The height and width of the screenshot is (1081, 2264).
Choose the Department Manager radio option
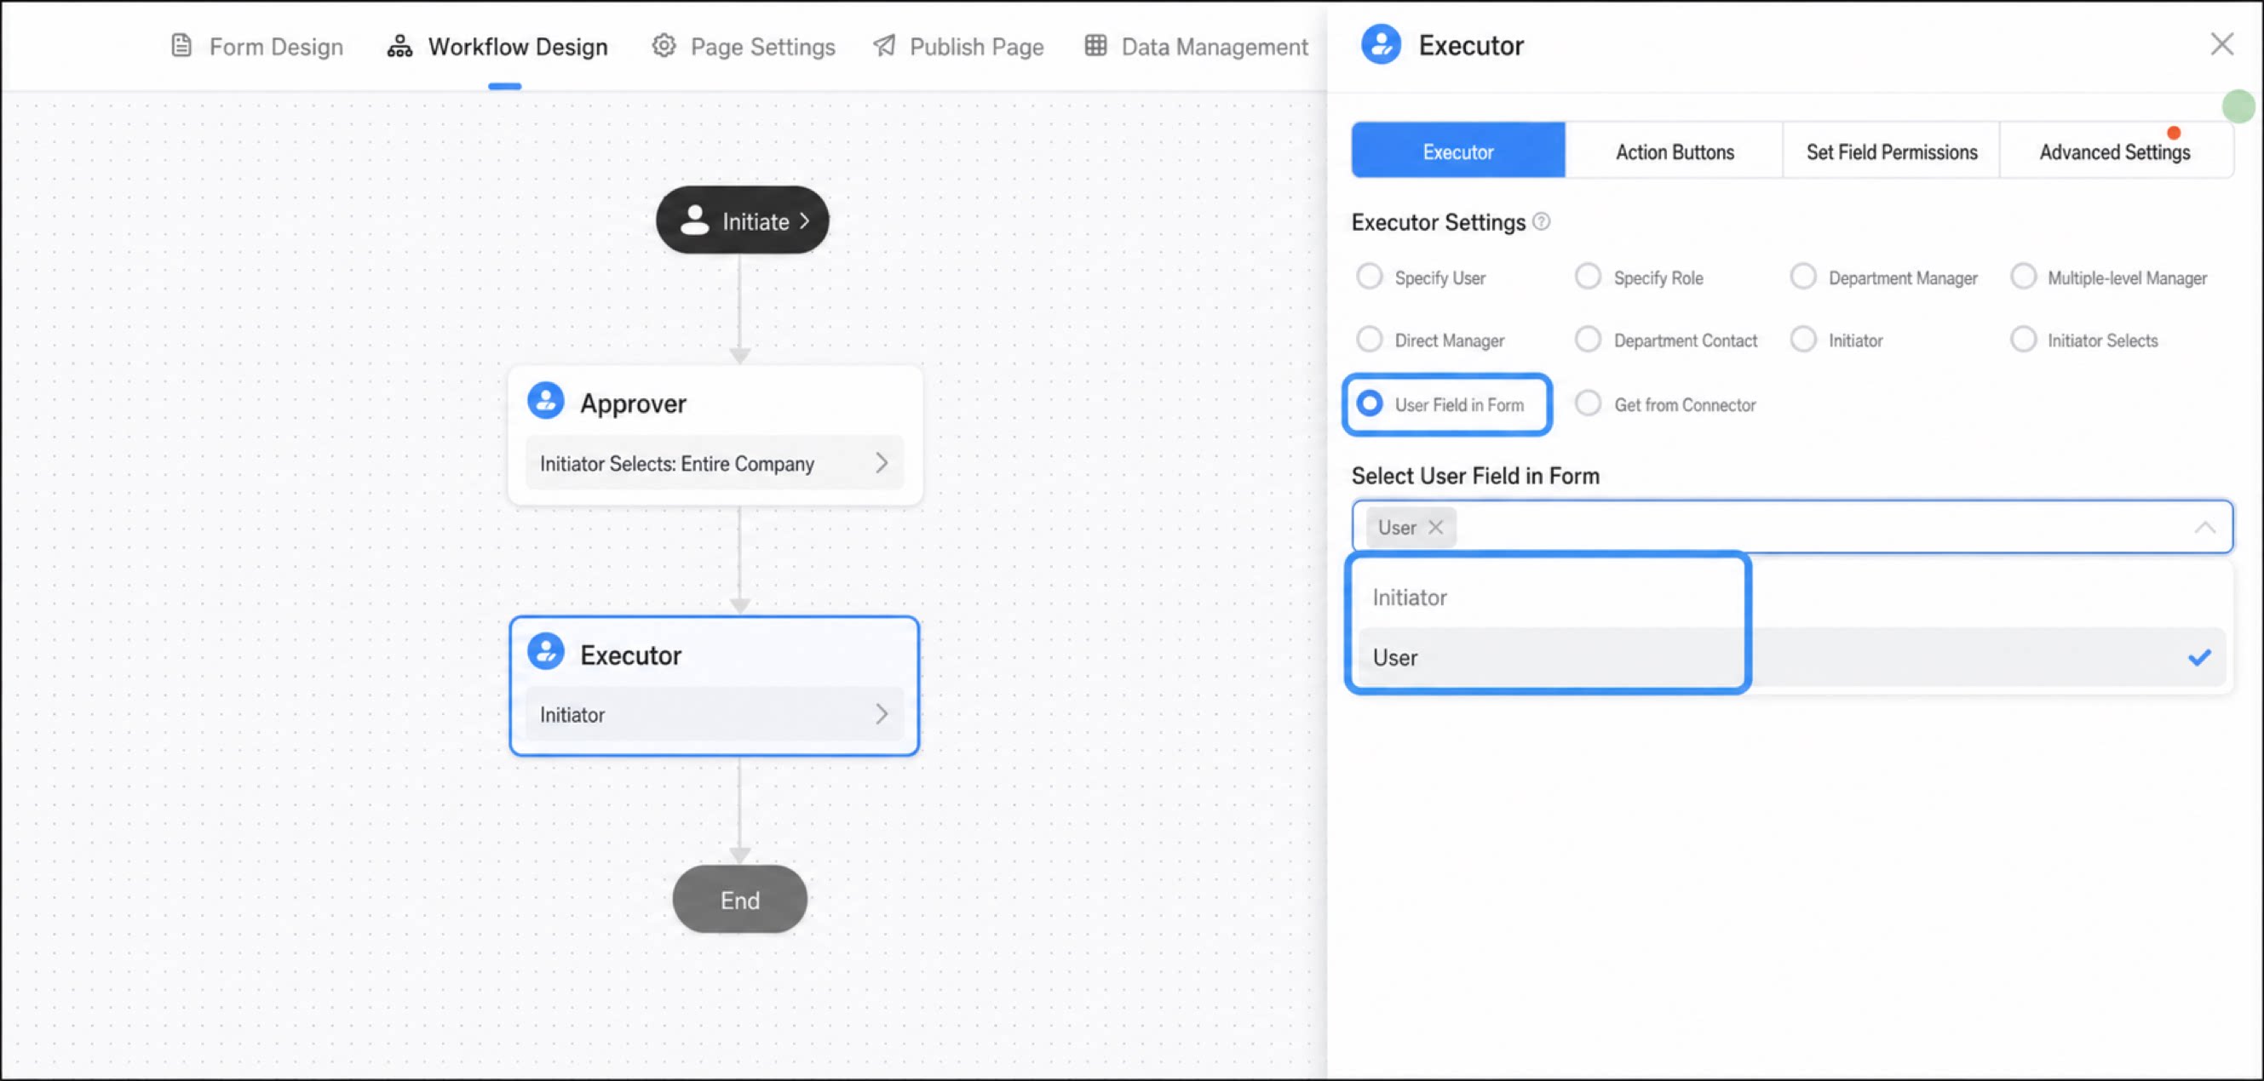1802,277
